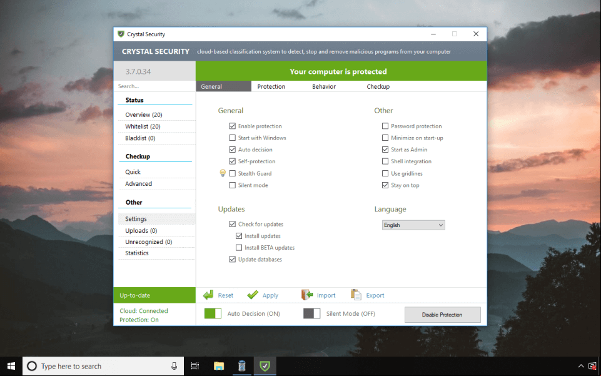Screen dimensions: 601x376
Task: Click the Reset link text
Action: tap(225, 295)
